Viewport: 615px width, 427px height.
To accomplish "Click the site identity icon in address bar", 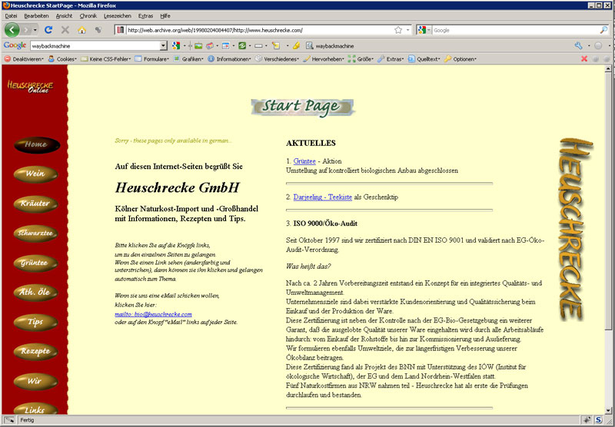I will pyautogui.click(x=121, y=30).
